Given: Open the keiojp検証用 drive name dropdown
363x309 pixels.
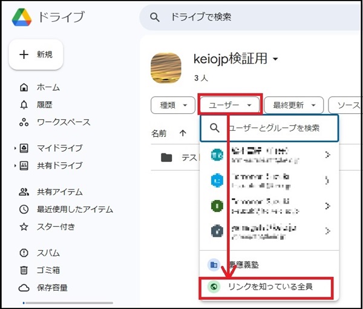Looking at the screenshot, I should (236, 59).
